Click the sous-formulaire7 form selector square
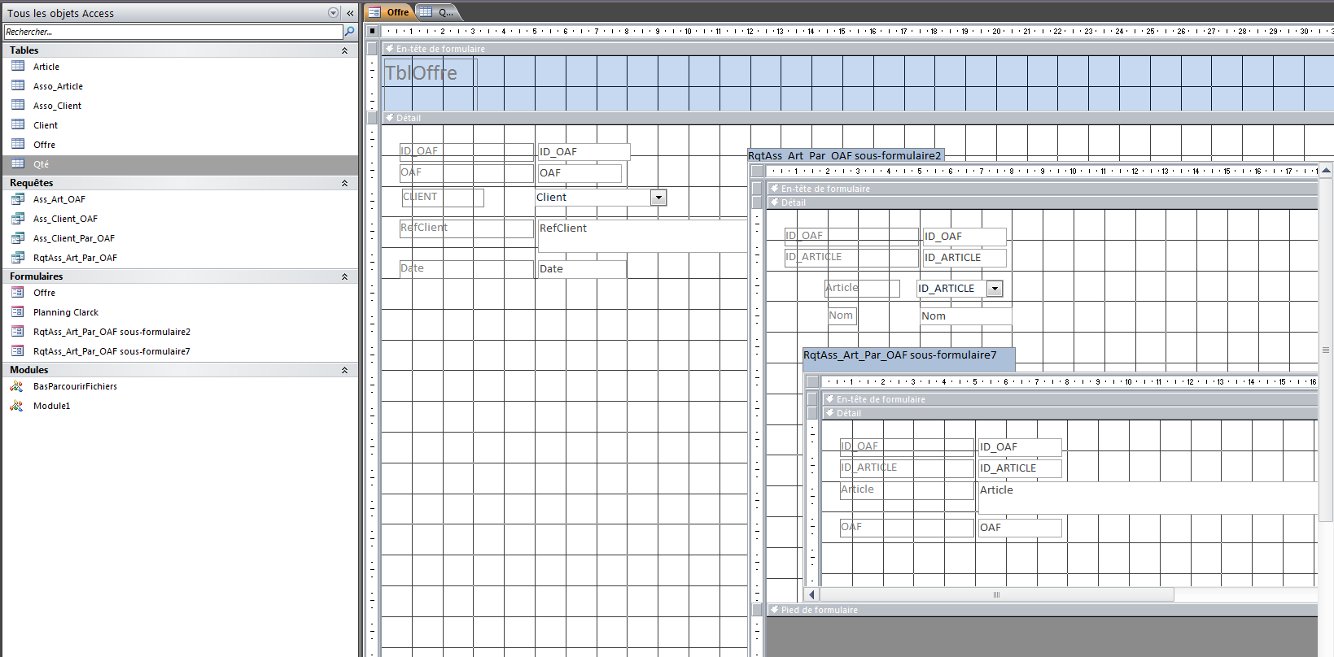The image size is (1334, 657). point(811,381)
